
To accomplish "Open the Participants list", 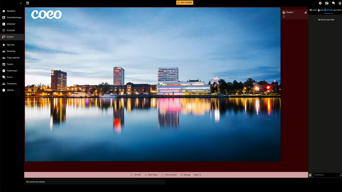I will pyautogui.click(x=12, y=84).
